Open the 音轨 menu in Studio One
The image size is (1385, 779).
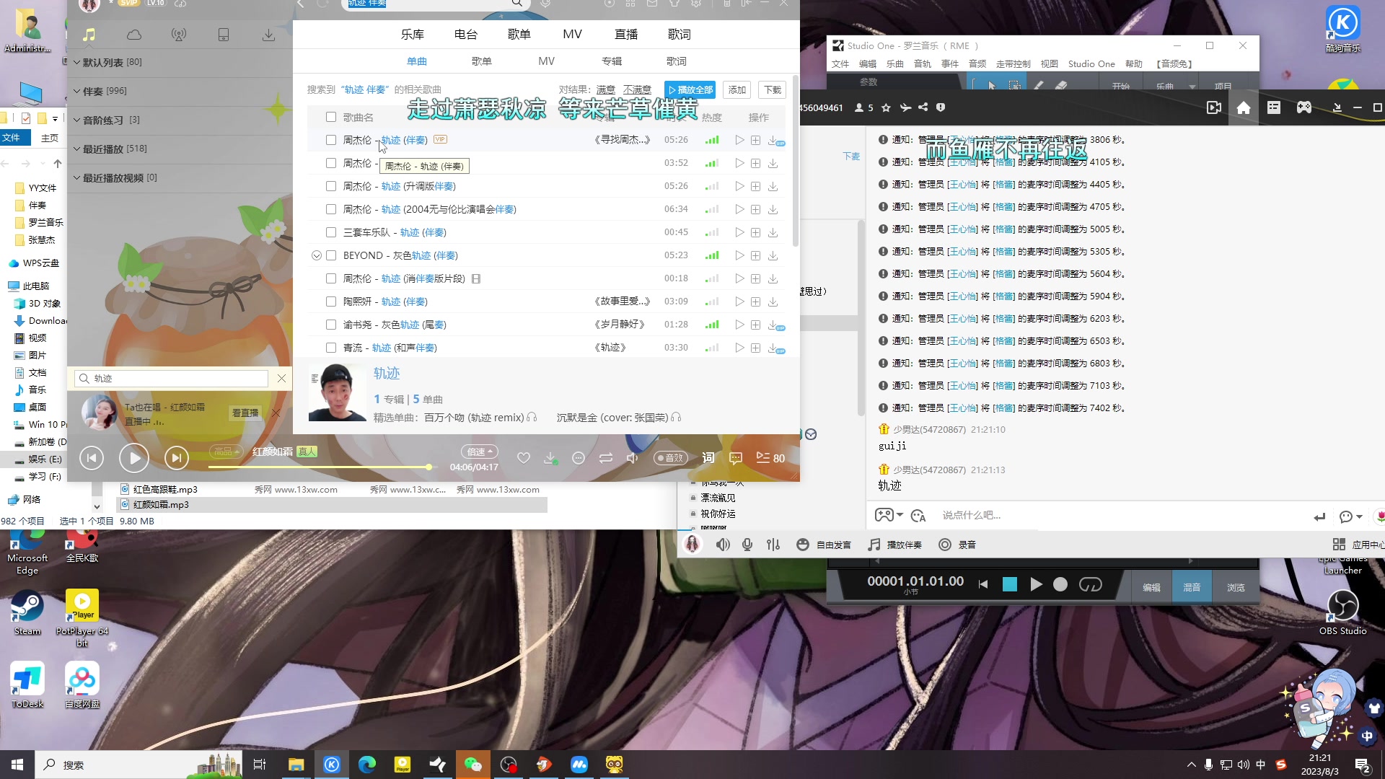click(x=923, y=63)
